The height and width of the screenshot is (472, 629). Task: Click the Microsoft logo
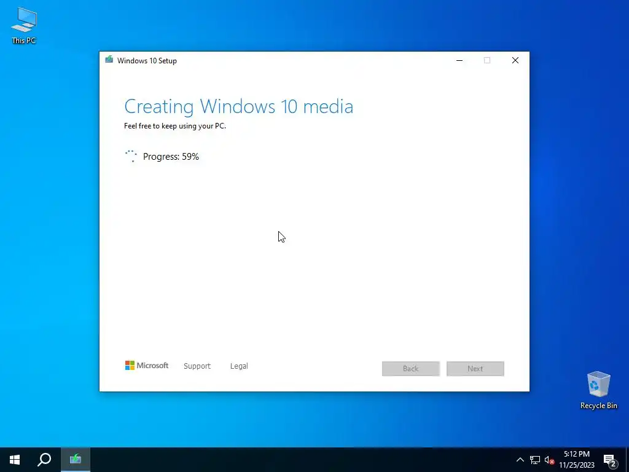pyautogui.click(x=146, y=365)
